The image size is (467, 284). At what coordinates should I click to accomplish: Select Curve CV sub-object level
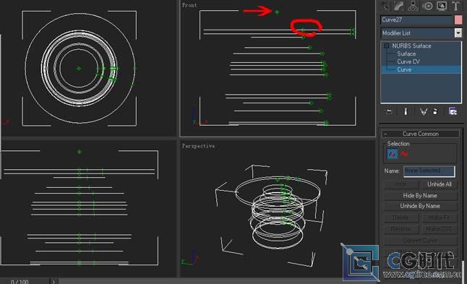(408, 61)
